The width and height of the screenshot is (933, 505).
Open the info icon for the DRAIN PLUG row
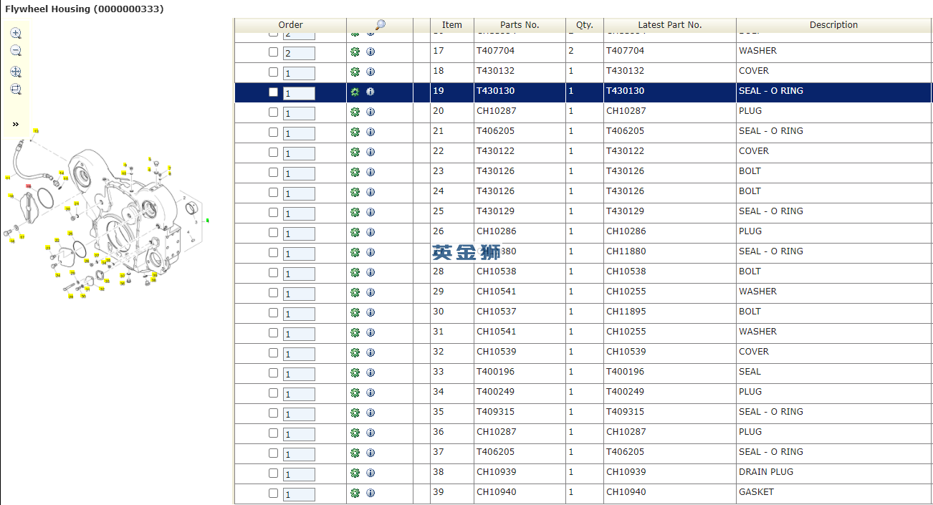[370, 473]
